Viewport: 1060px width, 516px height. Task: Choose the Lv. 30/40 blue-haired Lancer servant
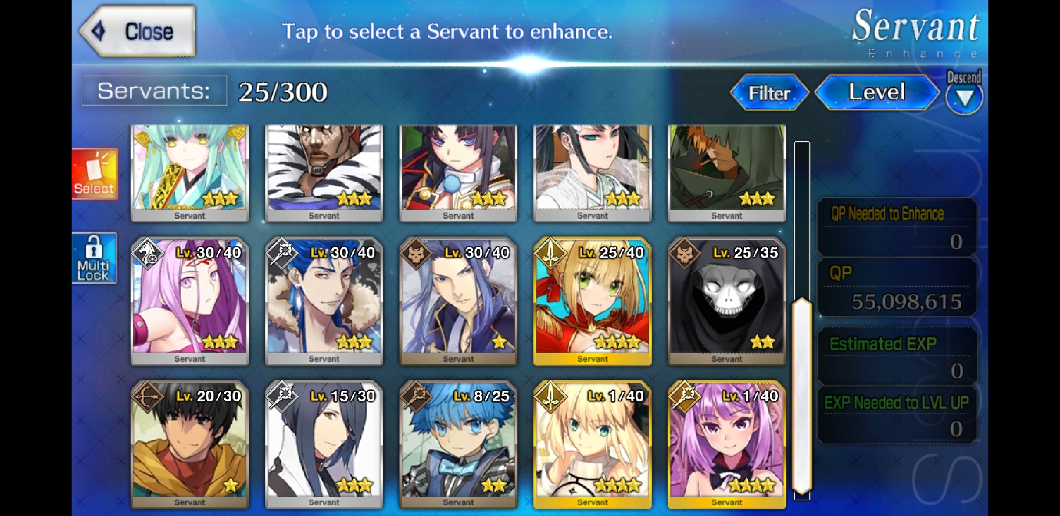click(x=324, y=301)
